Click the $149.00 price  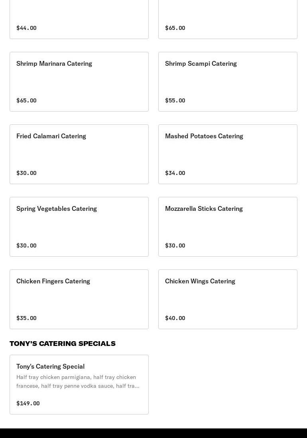pos(28,403)
